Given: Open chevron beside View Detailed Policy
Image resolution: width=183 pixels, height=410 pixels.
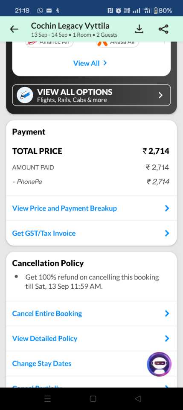Looking at the screenshot, I should click(x=167, y=339).
